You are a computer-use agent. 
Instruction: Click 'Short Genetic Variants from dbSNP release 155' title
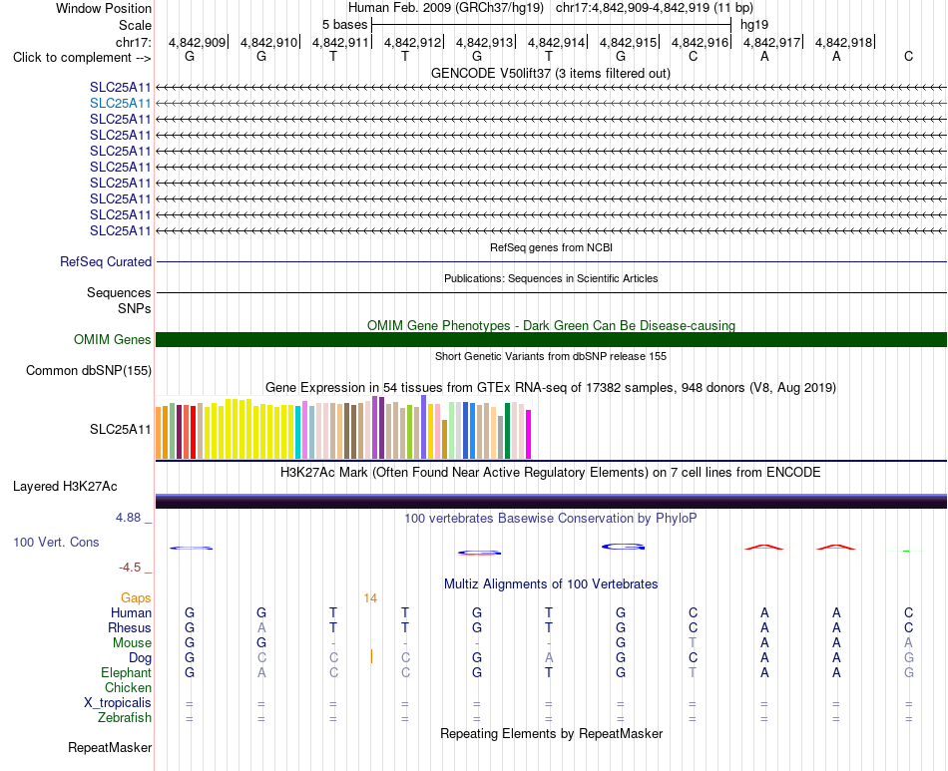[551, 356]
